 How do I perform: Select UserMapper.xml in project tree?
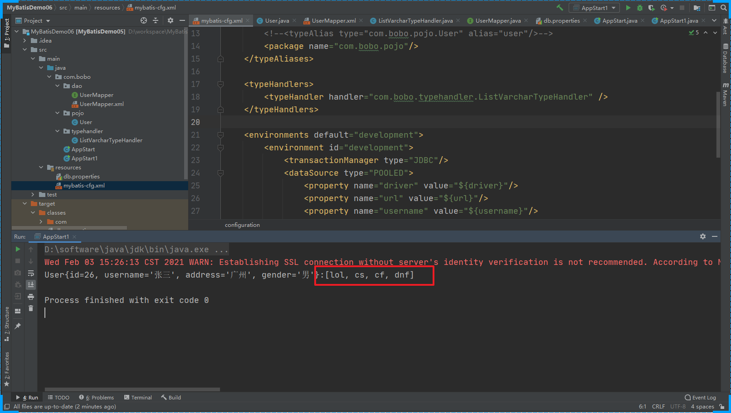[x=102, y=104]
